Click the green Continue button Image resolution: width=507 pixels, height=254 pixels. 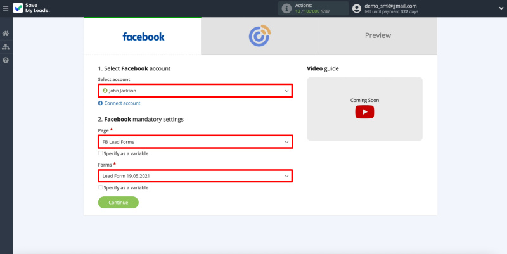click(119, 202)
